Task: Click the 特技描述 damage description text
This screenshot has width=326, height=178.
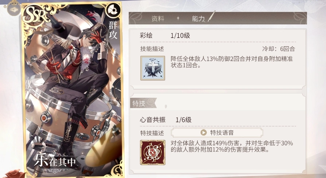Action: tap(232, 146)
